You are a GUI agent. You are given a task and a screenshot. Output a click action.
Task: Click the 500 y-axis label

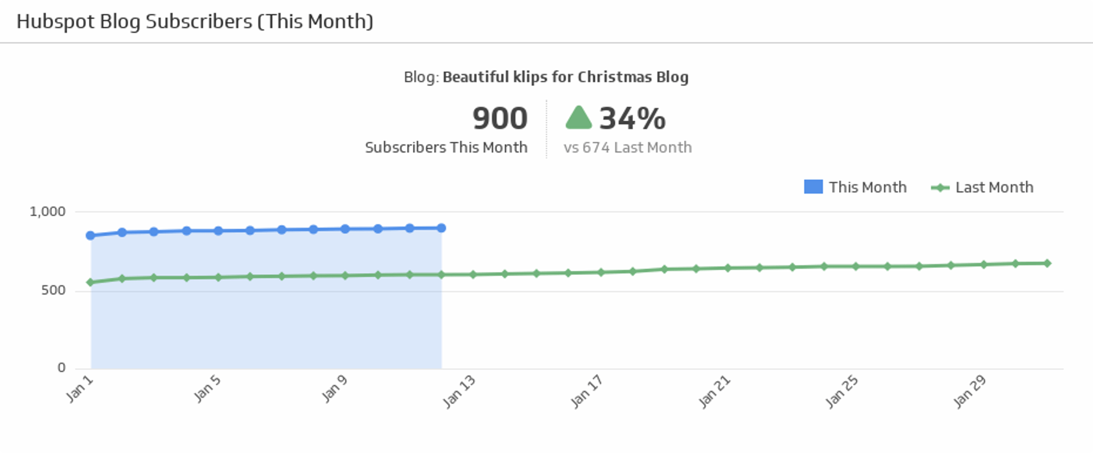[x=54, y=290]
